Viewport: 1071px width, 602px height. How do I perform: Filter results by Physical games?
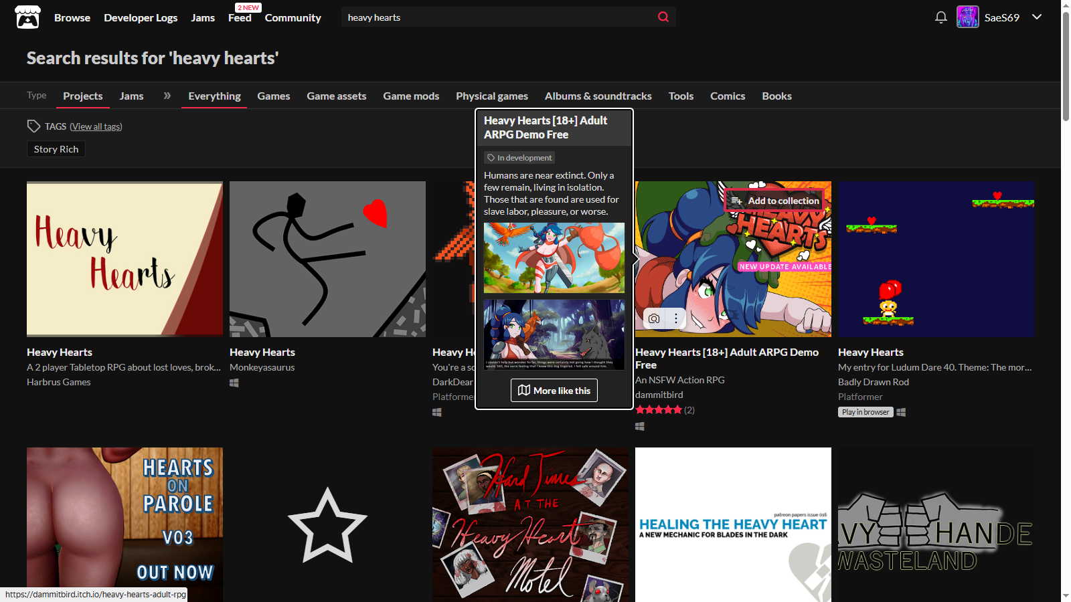pyautogui.click(x=492, y=96)
